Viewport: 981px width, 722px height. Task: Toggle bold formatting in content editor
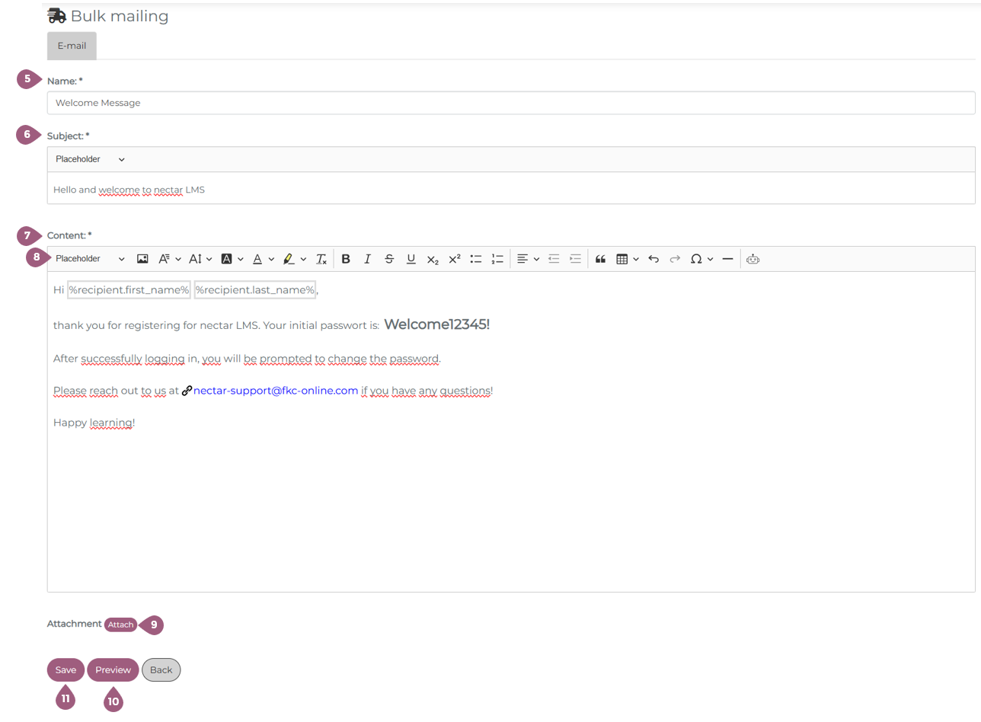point(346,259)
